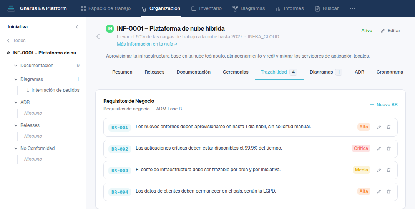Delete requirement BR-001 with trash icon
This screenshot has width=415, height=209.
[x=388, y=127]
